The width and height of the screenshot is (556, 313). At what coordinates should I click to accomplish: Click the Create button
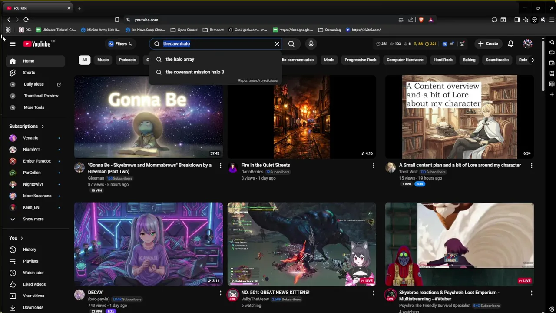488,44
